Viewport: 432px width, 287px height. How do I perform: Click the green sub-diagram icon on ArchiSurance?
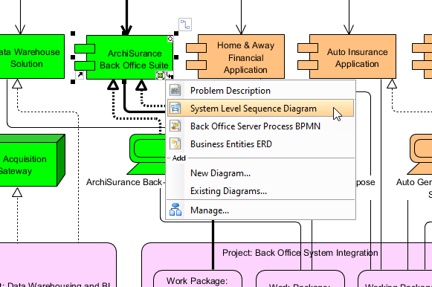click(x=160, y=75)
